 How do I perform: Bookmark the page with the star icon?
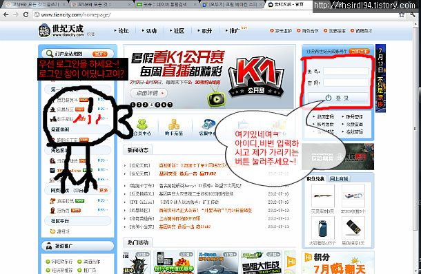[x=402, y=14]
